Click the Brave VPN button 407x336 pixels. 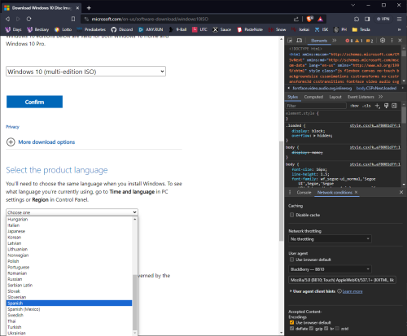coord(383,19)
